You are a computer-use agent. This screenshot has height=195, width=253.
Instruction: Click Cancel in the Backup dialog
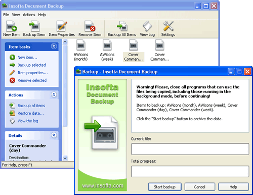coord(200,187)
